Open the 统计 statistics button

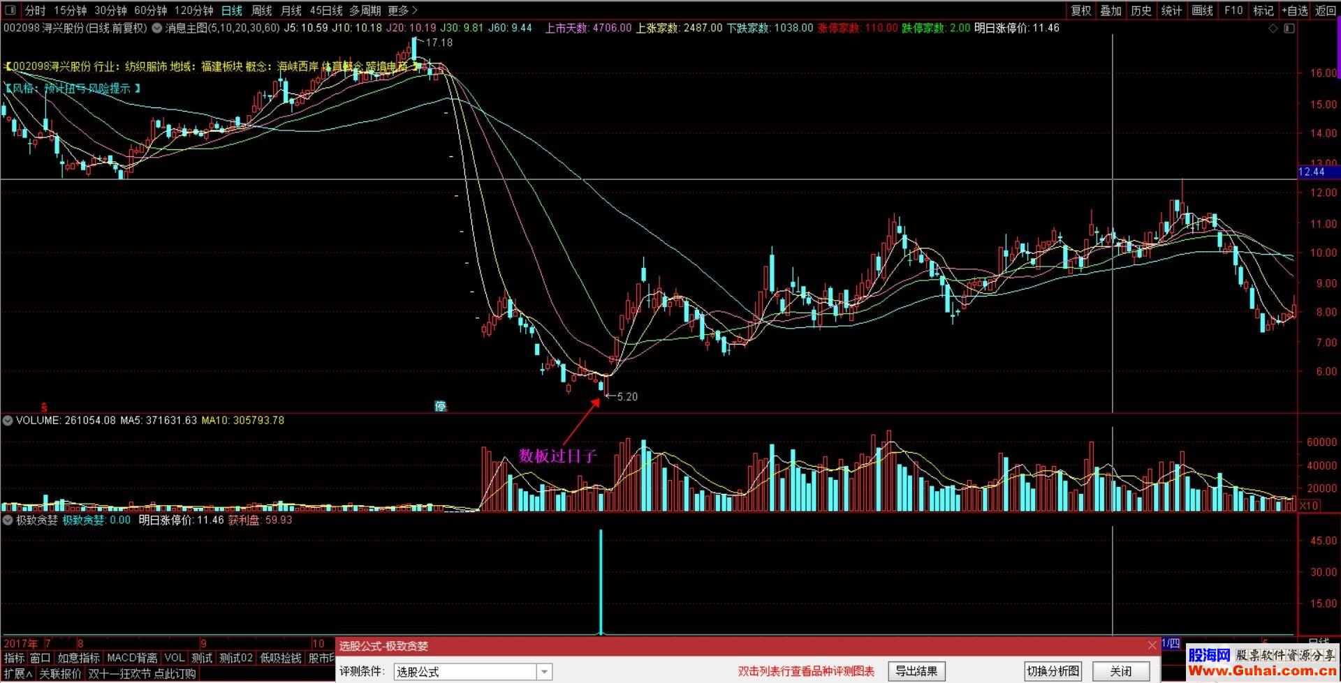coord(1171,10)
